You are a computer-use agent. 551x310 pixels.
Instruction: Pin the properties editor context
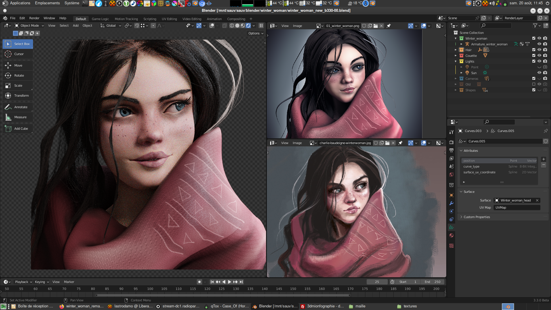pos(546,131)
